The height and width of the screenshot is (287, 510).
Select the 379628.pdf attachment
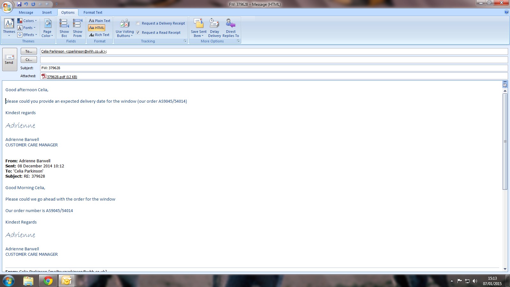59,77
